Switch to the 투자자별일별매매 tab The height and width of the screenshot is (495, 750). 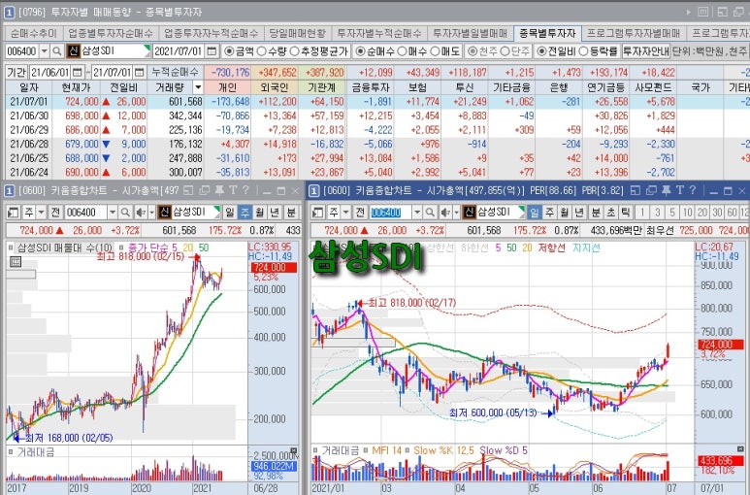pos(470,33)
